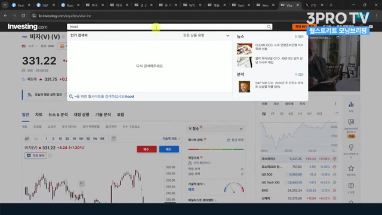Click the 차트 분석 button
The height and width of the screenshot is (215, 382).
(x=36, y=155)
